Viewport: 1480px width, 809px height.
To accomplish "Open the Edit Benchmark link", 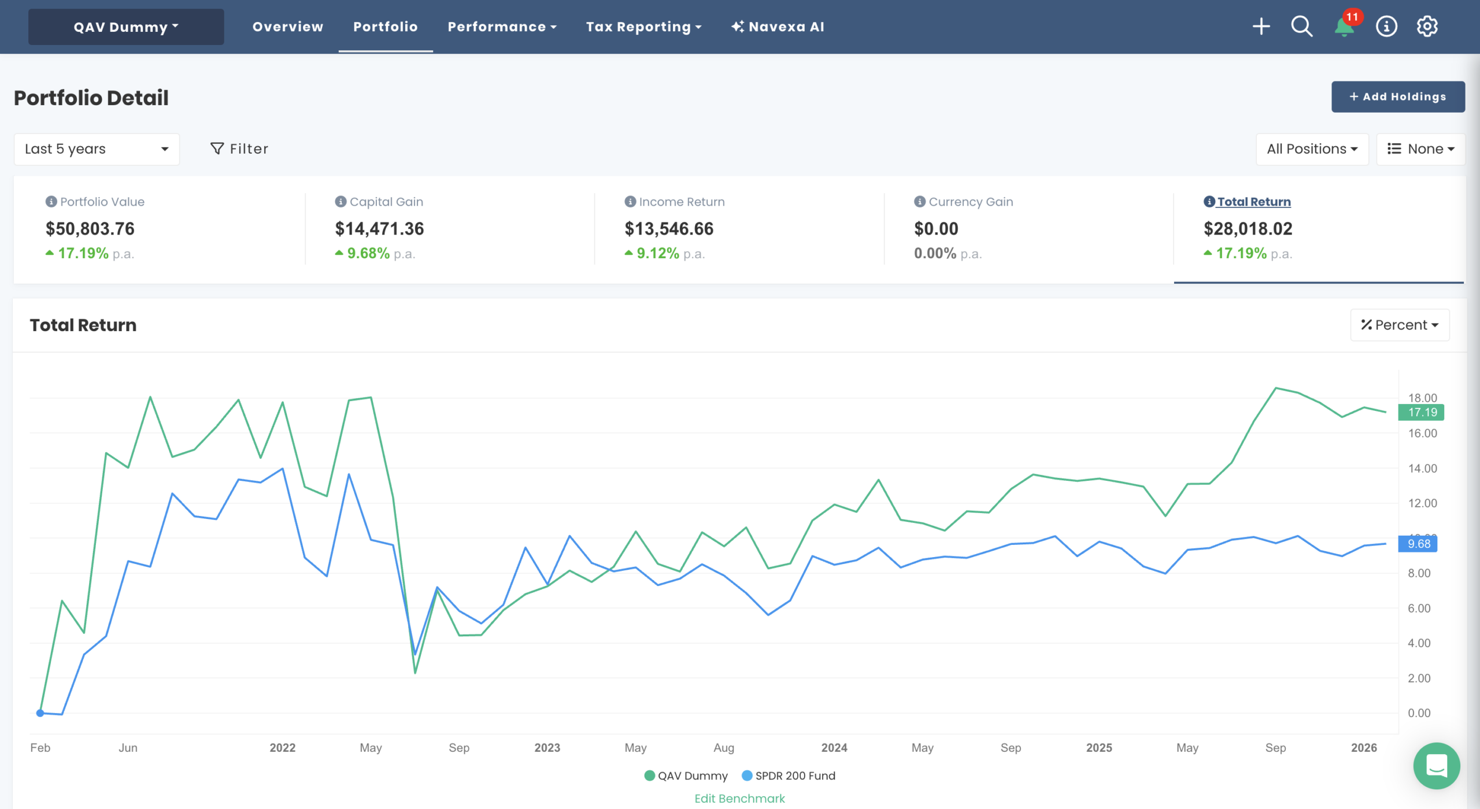I will pyautogui.click(x=739, y=798).
